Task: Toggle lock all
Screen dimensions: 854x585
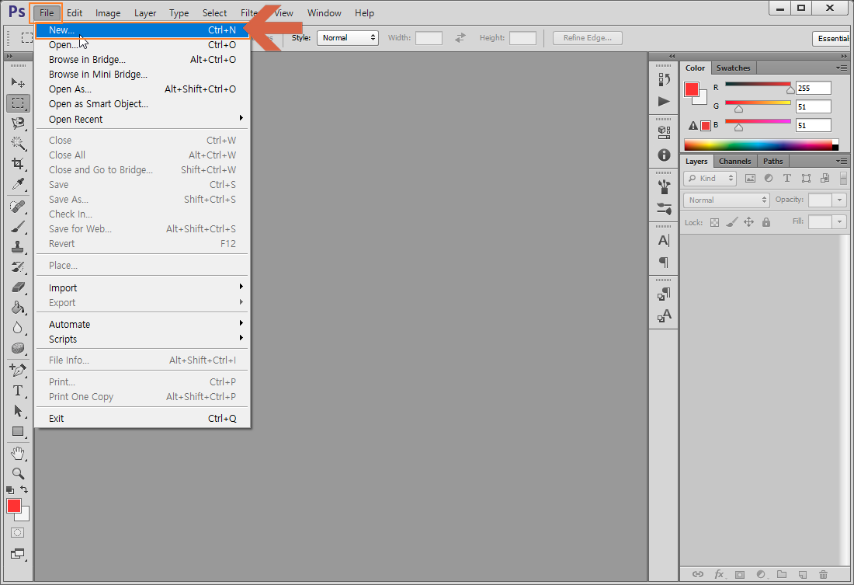Action: [766, 222]
